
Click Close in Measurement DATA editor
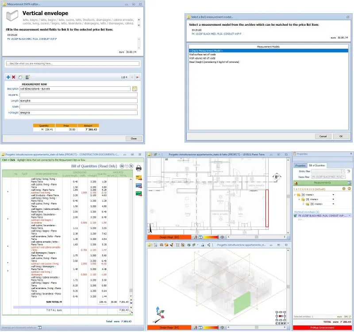(x=134, y=139)
